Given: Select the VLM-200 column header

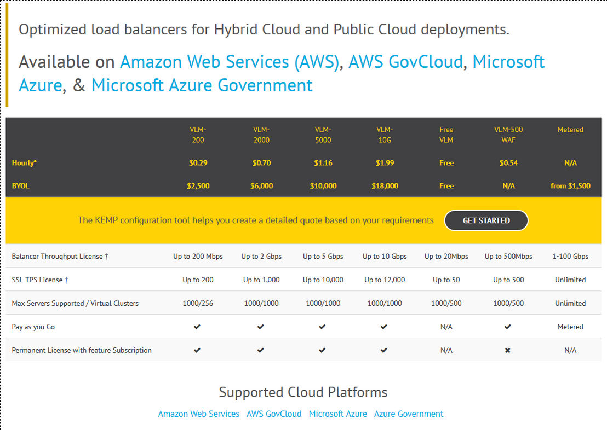Looking at the screenshot, I should click(198, 135).
